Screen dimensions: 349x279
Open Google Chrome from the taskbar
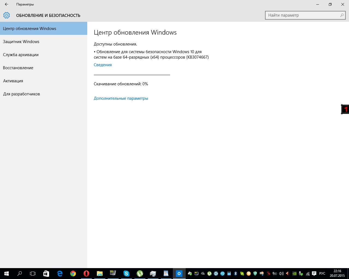(73, 274)
